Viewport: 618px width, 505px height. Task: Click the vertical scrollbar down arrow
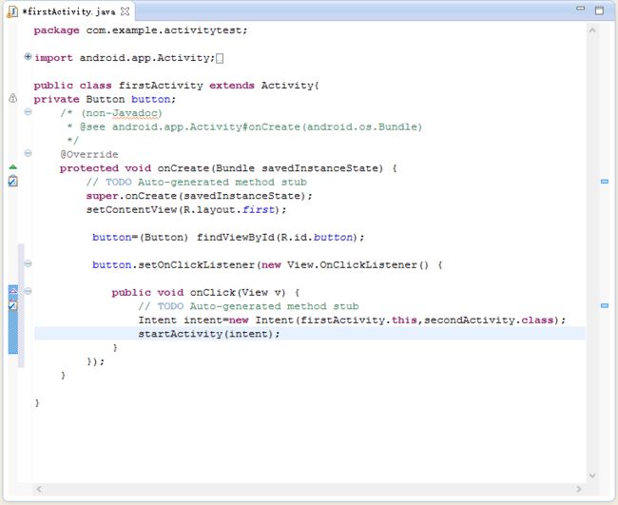coord(592,476)
